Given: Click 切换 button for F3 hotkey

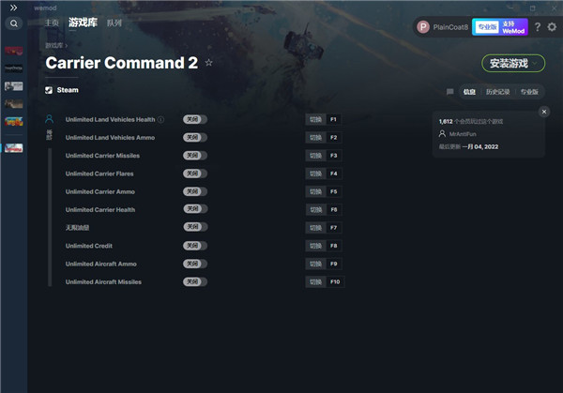Looking at the screenshot, I should tap(315, 156).
